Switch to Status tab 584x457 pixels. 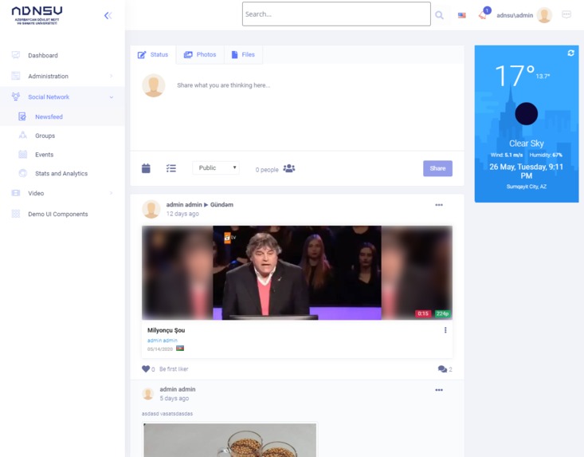point(153,55)
